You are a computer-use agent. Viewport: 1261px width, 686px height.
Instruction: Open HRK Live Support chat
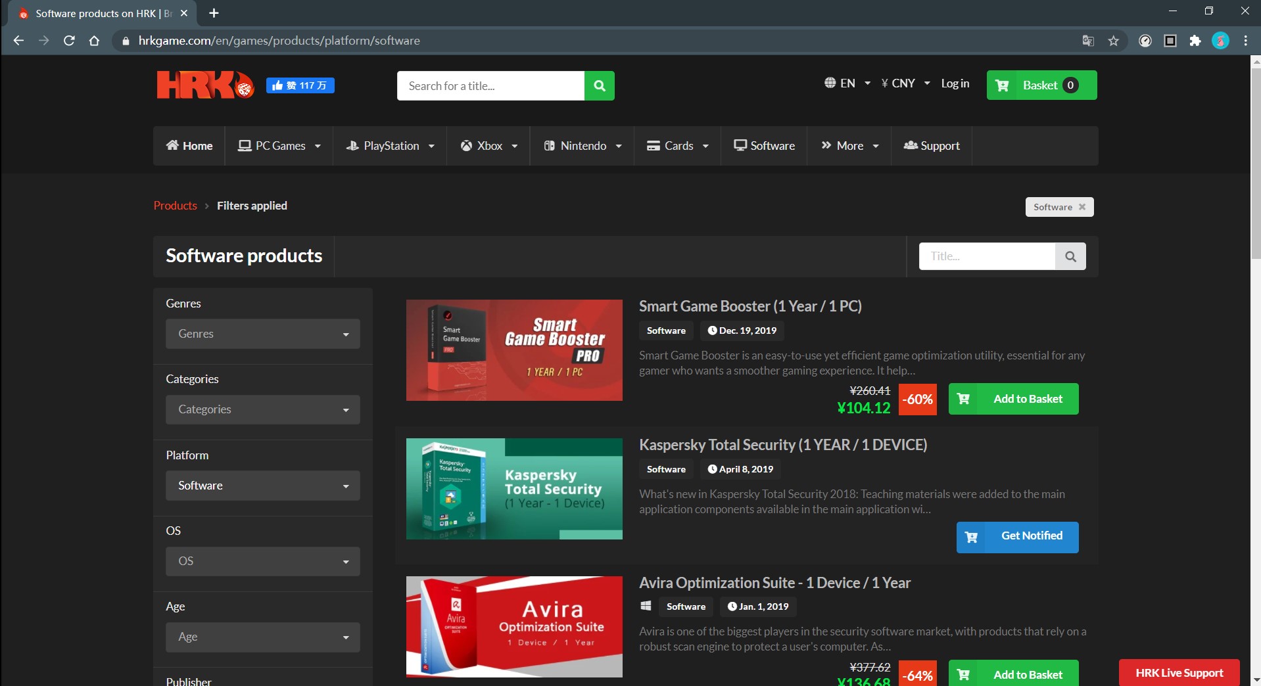click(1179, 673)
